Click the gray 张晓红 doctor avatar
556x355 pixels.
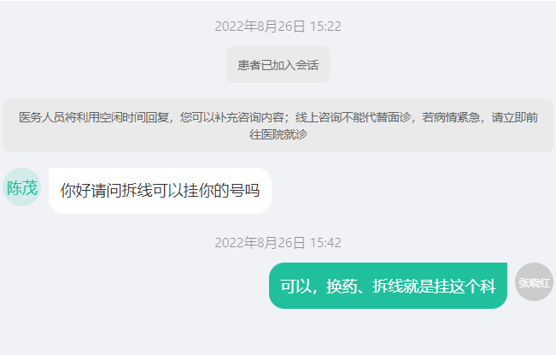(x=534, y=282)
